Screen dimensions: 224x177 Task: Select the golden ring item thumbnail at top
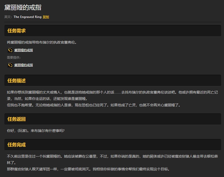click(x=10, y=50)
